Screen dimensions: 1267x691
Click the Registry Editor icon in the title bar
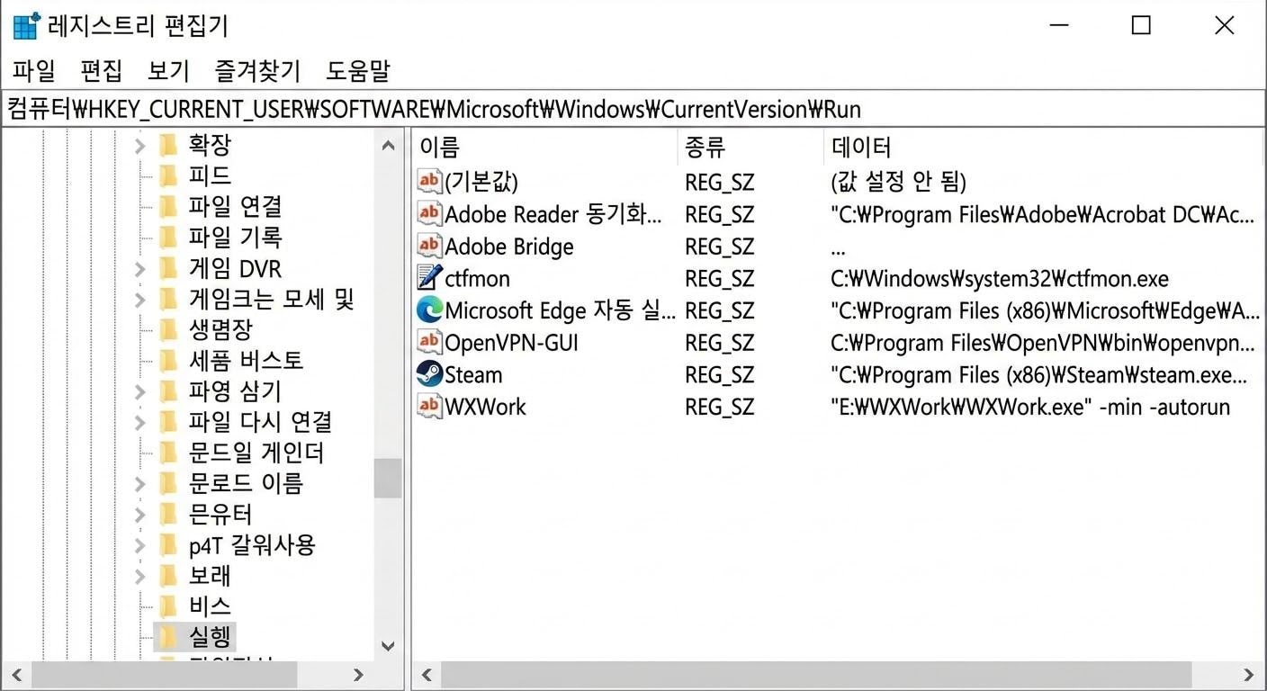[24, 25]
